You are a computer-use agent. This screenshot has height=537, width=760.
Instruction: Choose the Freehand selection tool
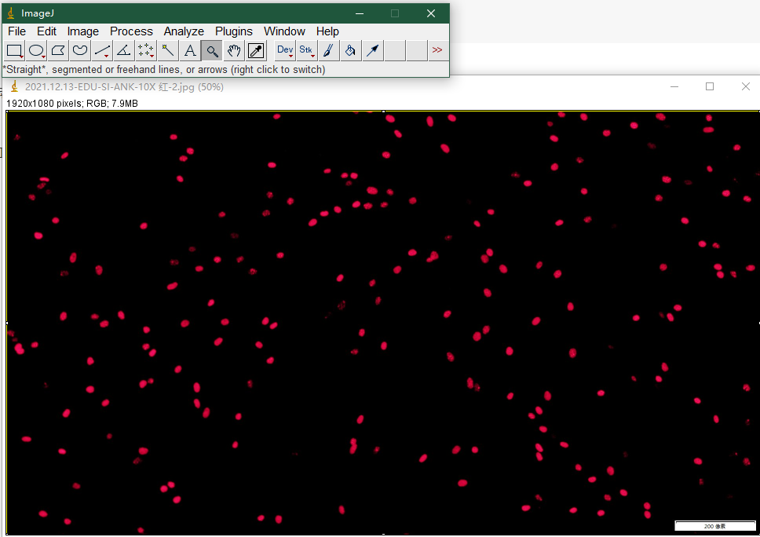(80, 51)
